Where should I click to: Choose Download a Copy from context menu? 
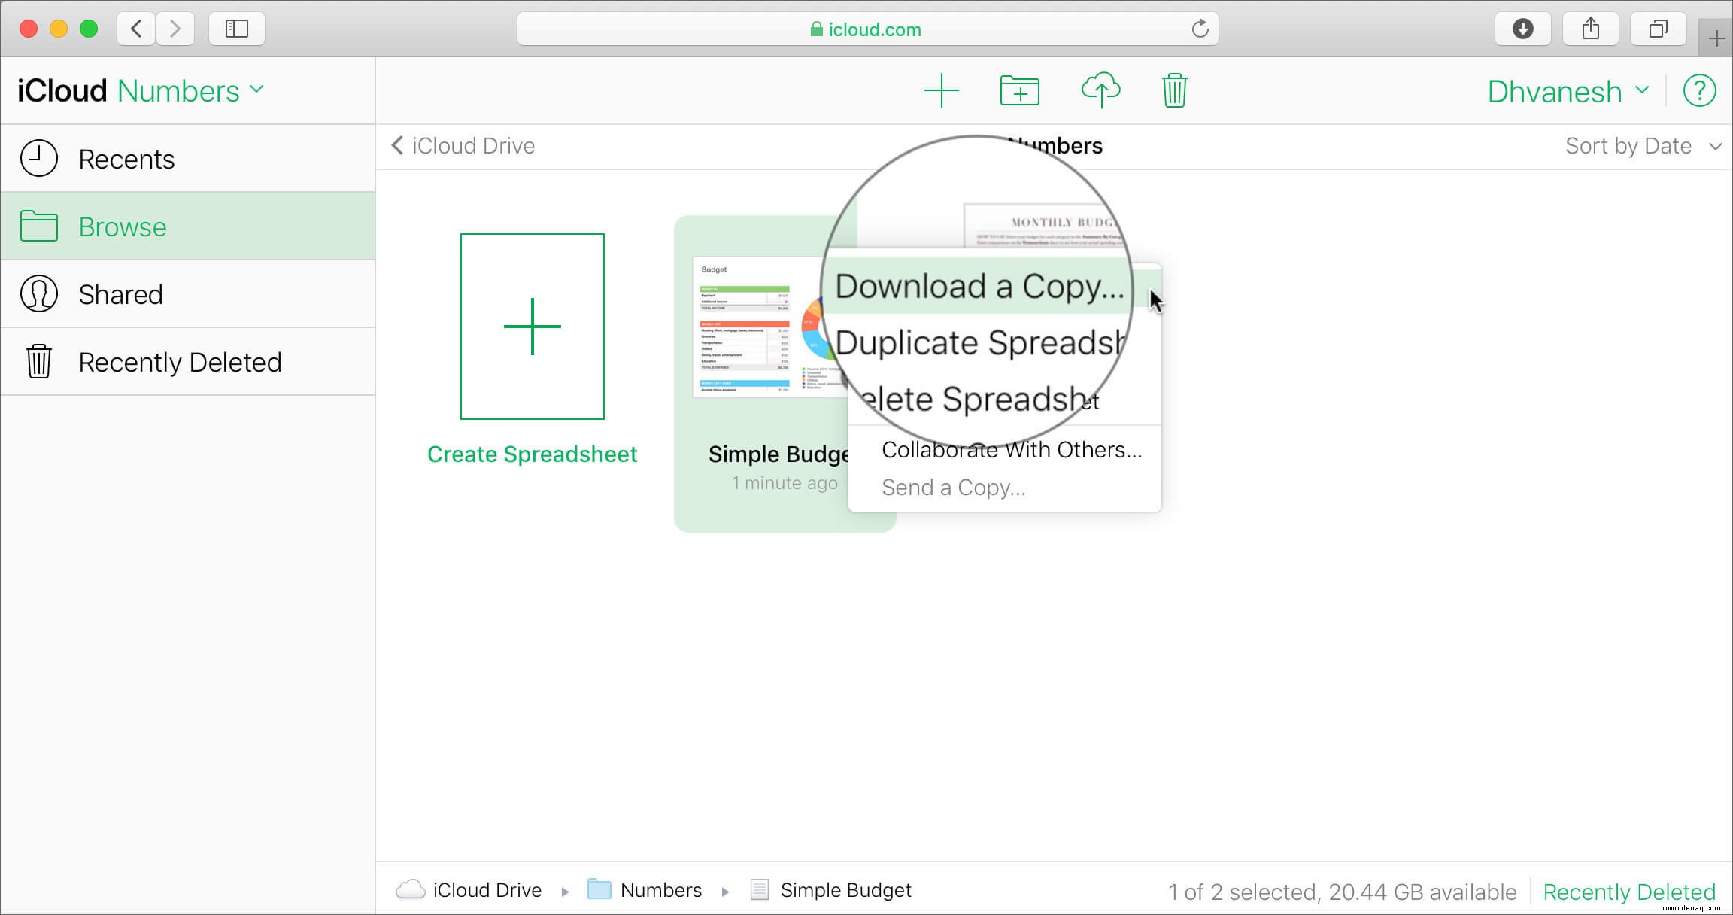click(981, 287)
